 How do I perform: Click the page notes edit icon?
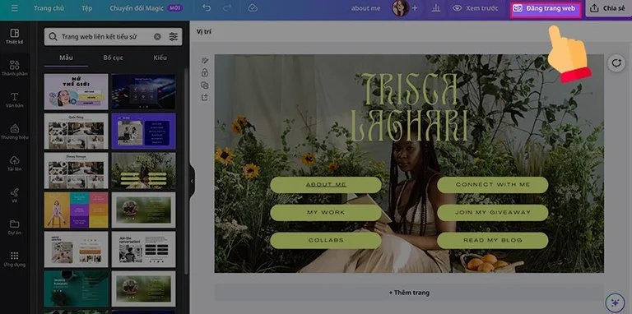point(205,60)
